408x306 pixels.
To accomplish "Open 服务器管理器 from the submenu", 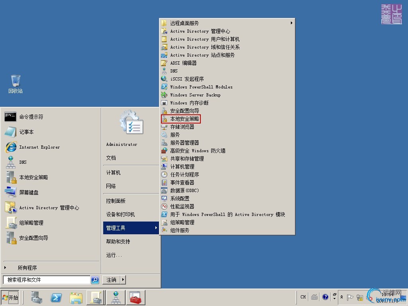I will coord(227,143).
